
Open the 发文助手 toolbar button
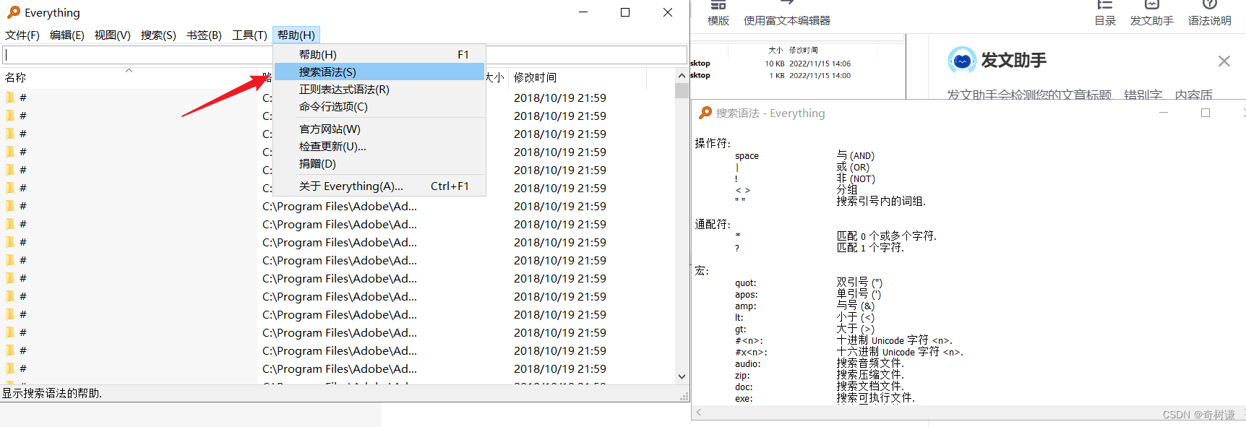click(1151, 14)
